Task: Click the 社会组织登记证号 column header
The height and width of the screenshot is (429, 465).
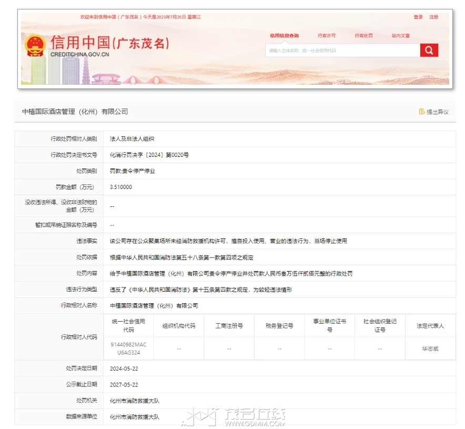Action: [x=380, y=325]
